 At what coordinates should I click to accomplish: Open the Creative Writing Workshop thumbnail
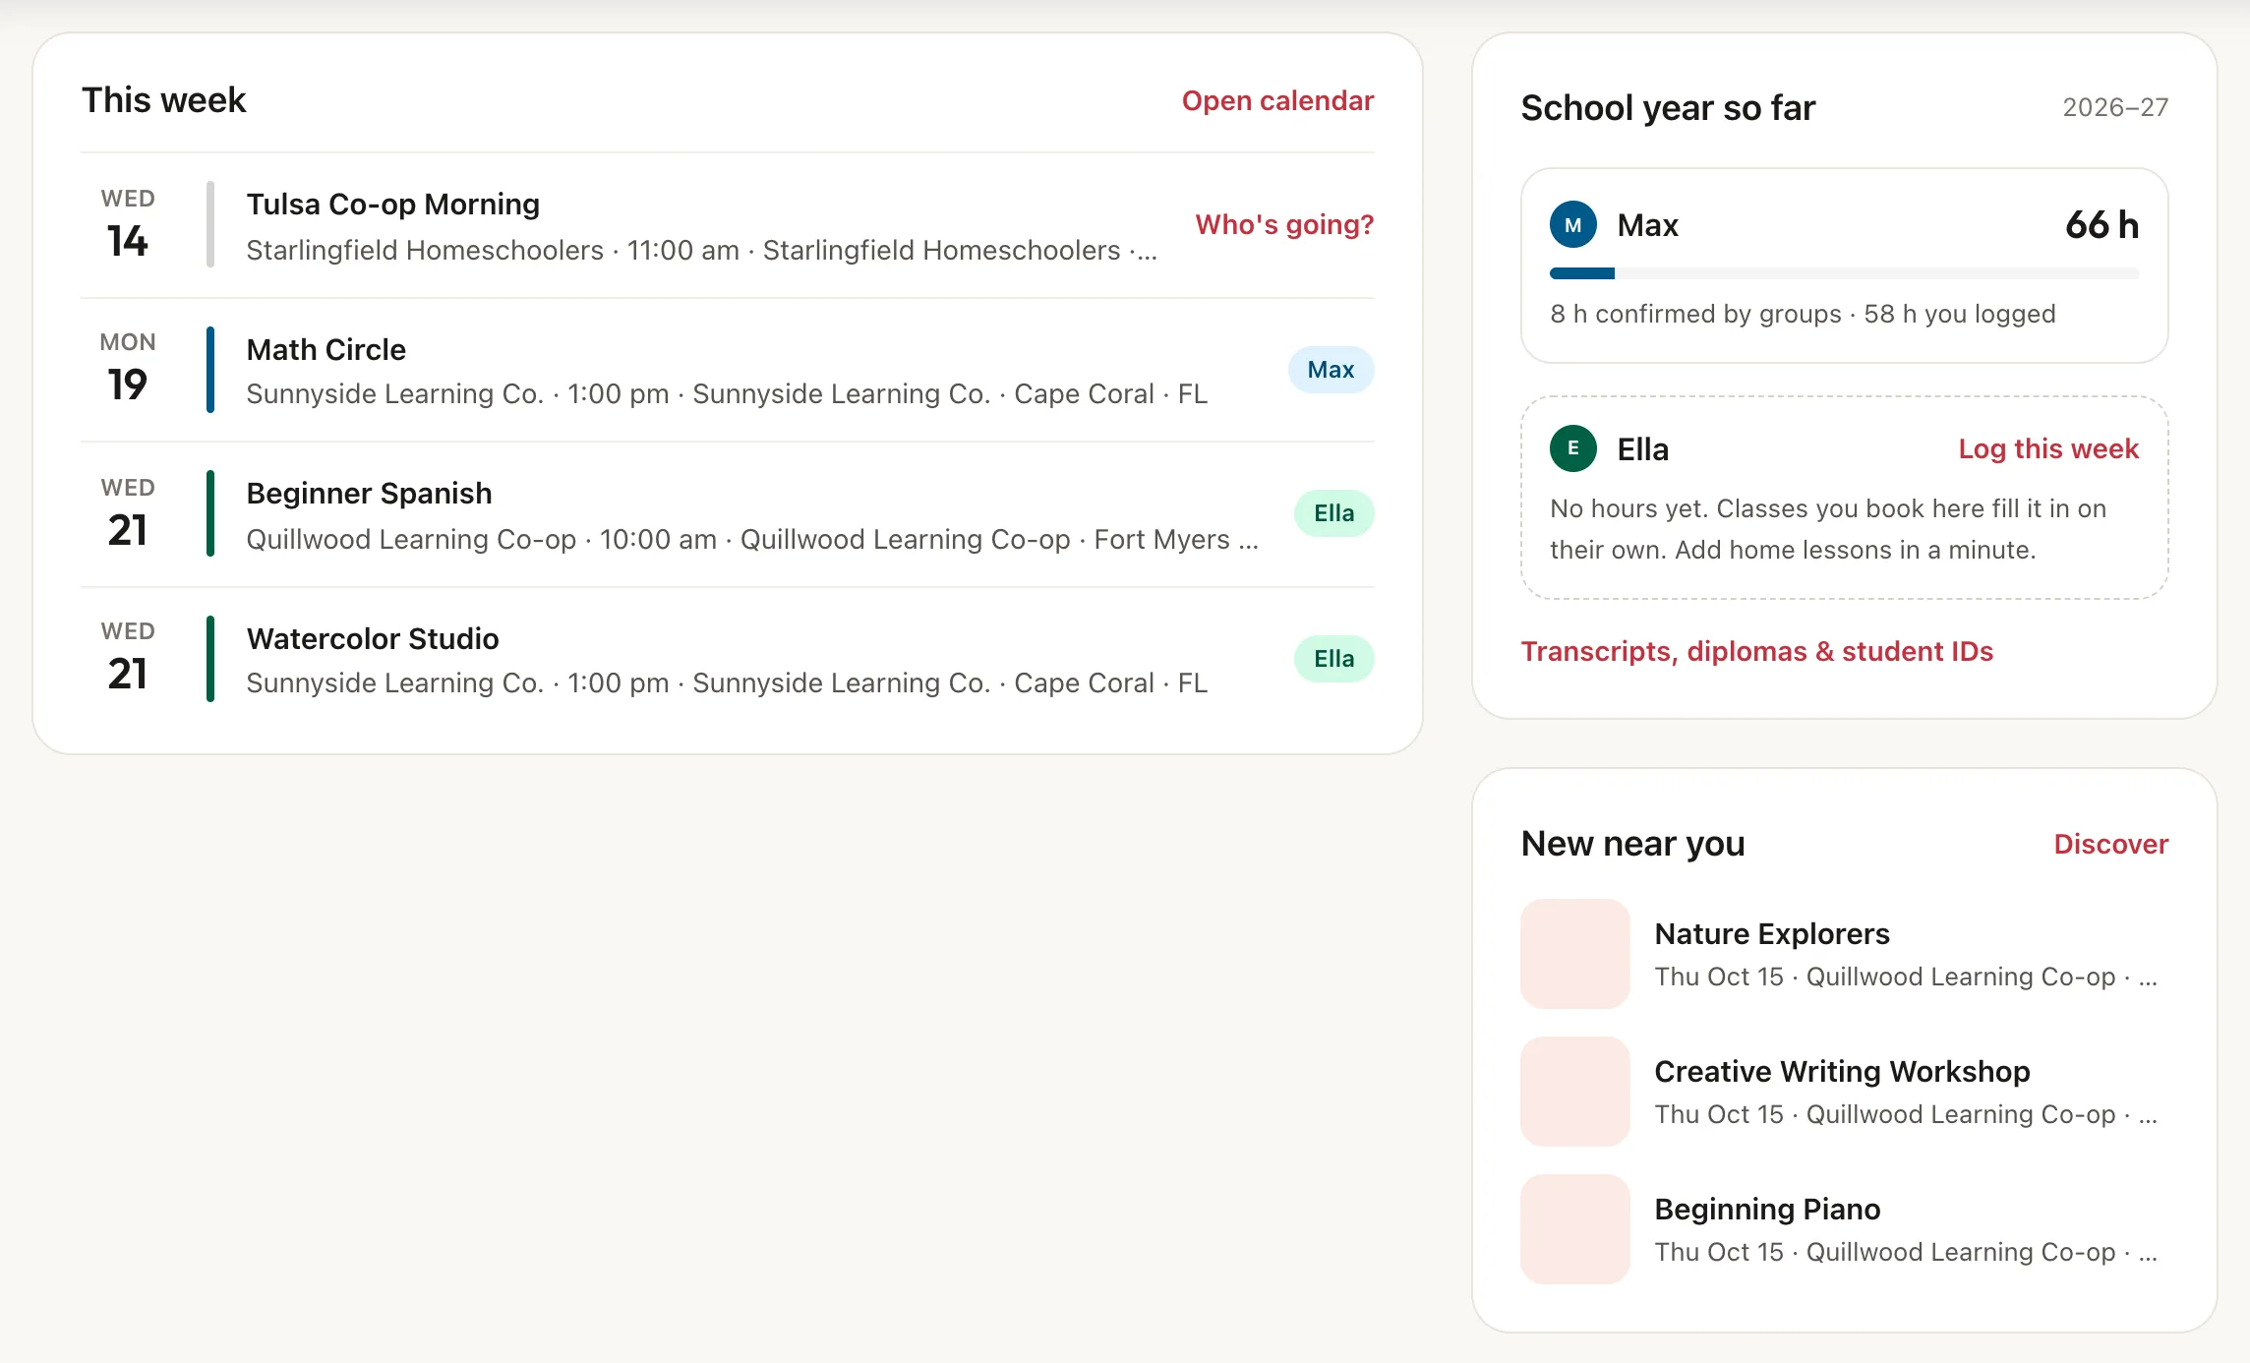[1574, 1091]
